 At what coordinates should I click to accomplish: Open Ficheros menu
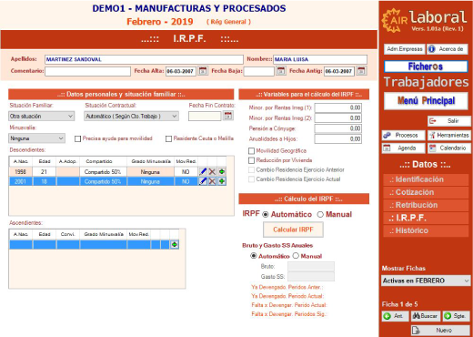click(x=426, y=66)
